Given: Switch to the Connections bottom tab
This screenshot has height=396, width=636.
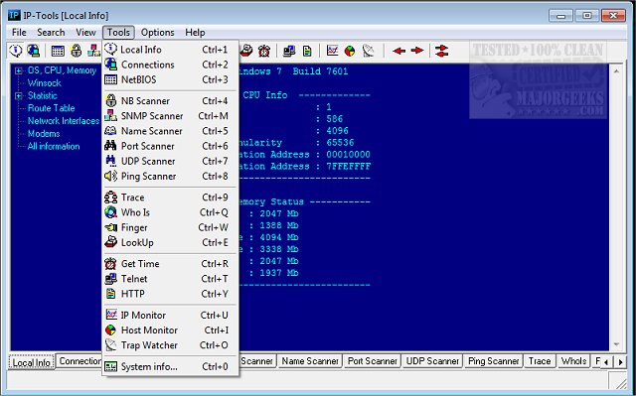Looking at the screenshot, I should pyautogui.click(x=79, y=361).
